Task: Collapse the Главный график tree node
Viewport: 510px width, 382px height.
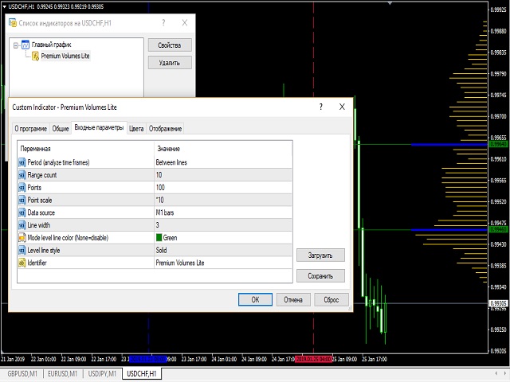Action: coord(16,45)
